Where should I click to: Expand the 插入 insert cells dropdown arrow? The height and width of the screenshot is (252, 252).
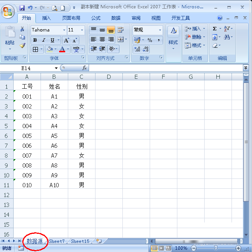(x=204, y=28)
